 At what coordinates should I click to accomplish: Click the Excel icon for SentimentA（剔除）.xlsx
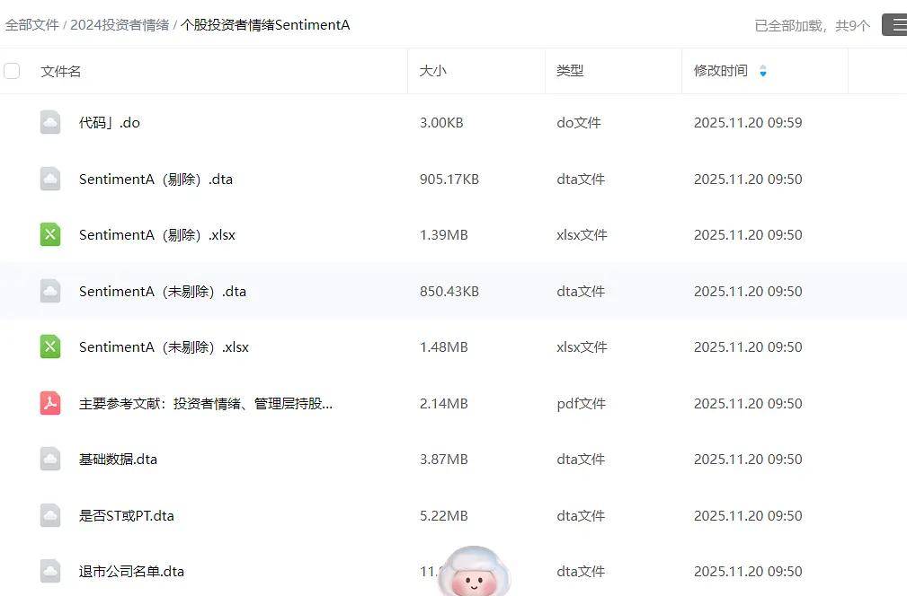coord(50,234)
